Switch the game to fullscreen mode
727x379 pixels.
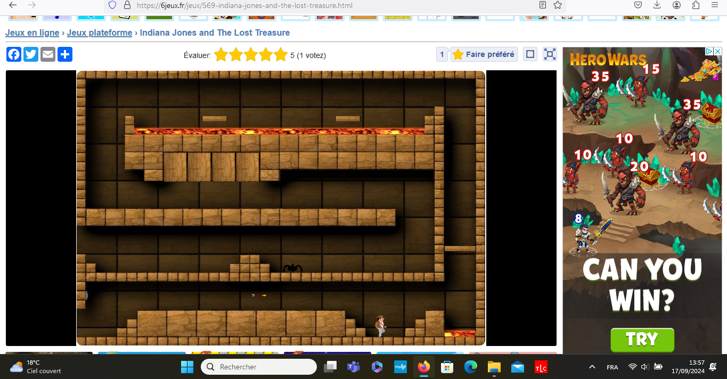(550, 54)
